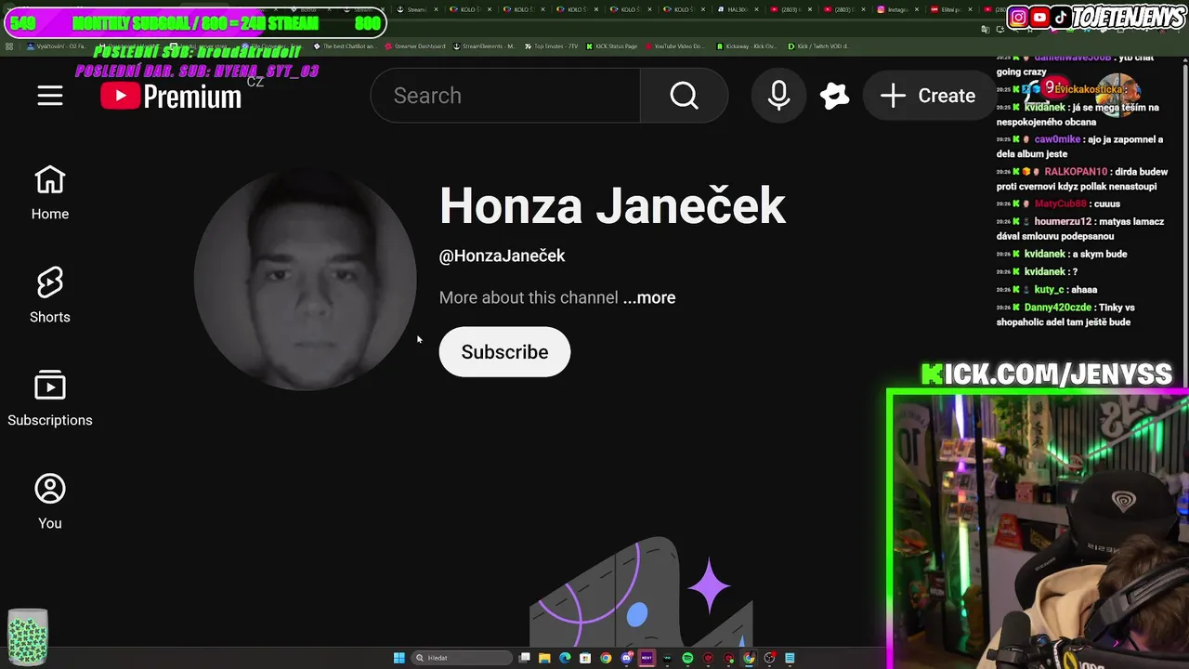Subscribe to Honza Janeček channel
Viewport: 1189px width, 669px height.
[504, 351]
